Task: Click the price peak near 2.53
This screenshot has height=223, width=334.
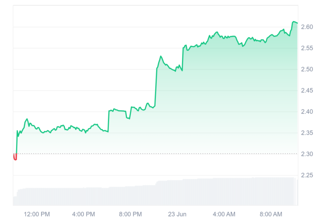Action: tap(161, 56)
